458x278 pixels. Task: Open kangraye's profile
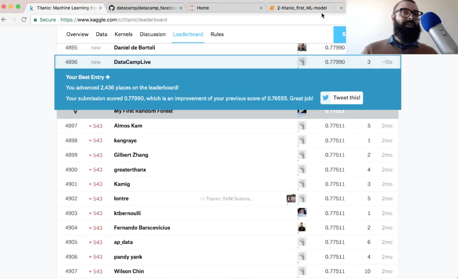pyautogui.click(x=125, y=140)
